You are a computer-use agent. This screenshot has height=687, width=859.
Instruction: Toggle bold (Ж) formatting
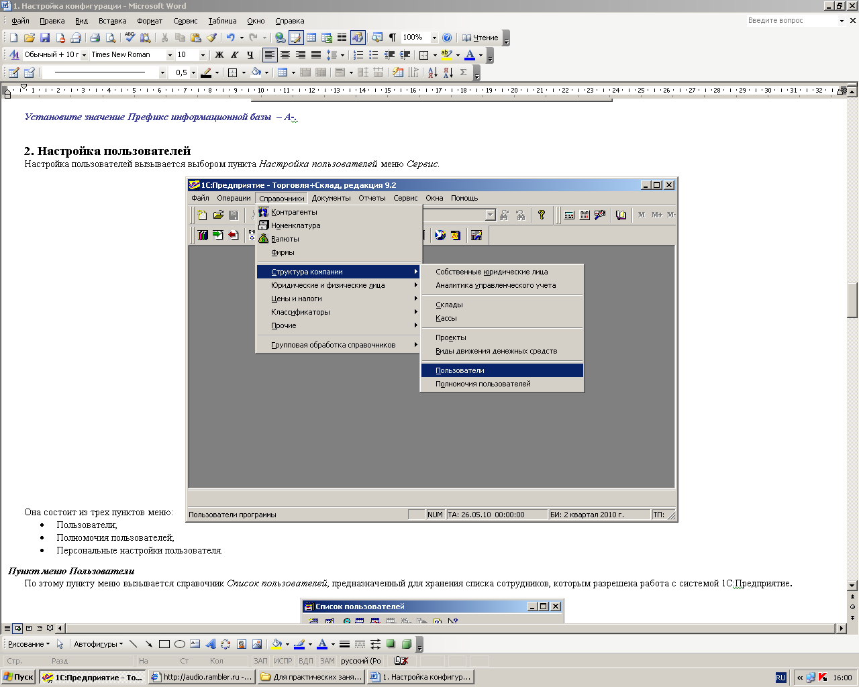coord(219,55)
